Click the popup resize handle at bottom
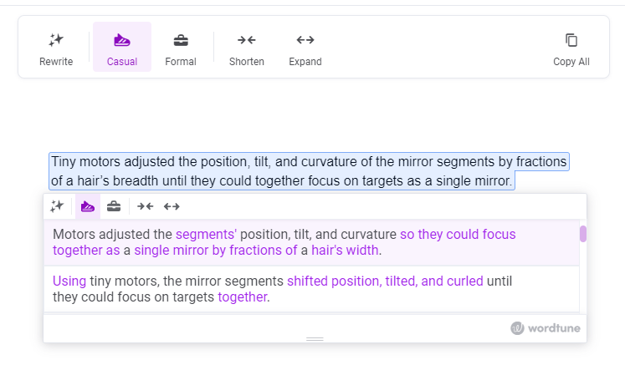This screenshot has height=365, width=625. click(315, 339)
